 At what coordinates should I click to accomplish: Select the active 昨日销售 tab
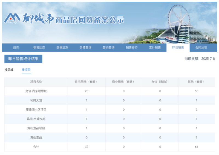tap(178, 48)
